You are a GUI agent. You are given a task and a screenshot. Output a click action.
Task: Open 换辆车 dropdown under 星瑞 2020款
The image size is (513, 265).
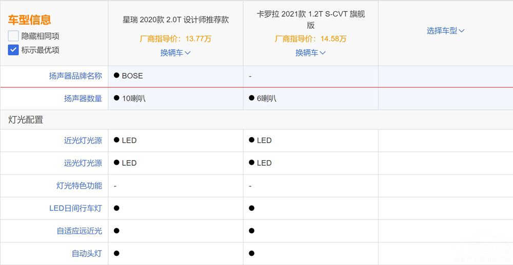(x=175, y=52)
